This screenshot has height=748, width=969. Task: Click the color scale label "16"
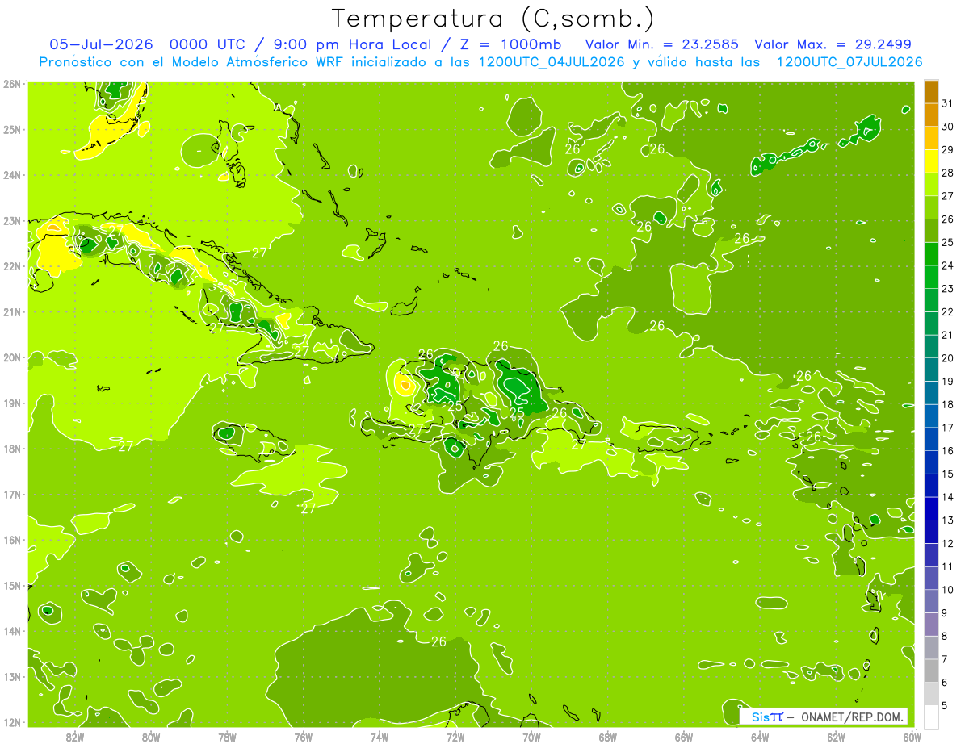point(947,451)
